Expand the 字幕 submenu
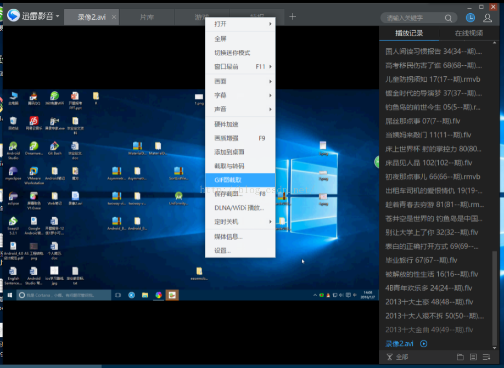This screenshot has width=504, height=368. pyautogui.click(x=240, y=95)
